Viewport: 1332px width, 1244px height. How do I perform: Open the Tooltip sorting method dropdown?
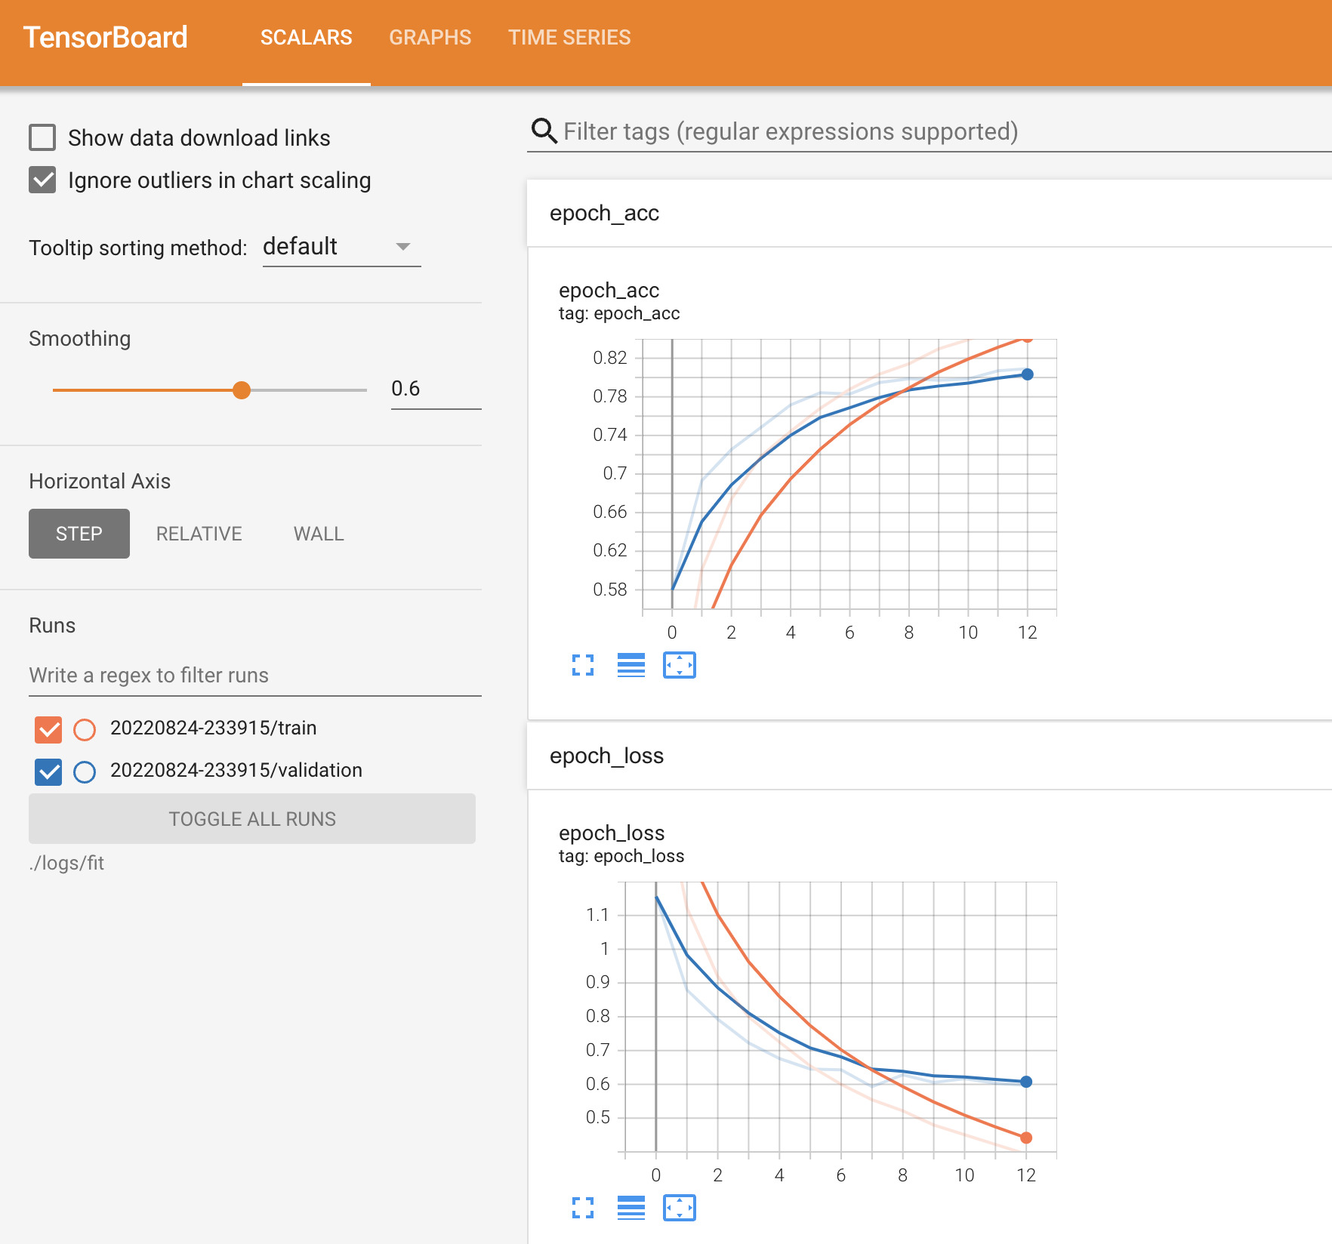click(x=341, y=247)
